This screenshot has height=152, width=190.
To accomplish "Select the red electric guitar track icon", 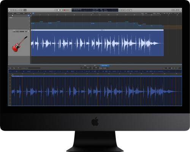I will [x=20, y=44].
